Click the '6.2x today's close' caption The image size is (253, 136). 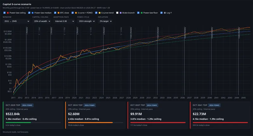tap(13, 125)
